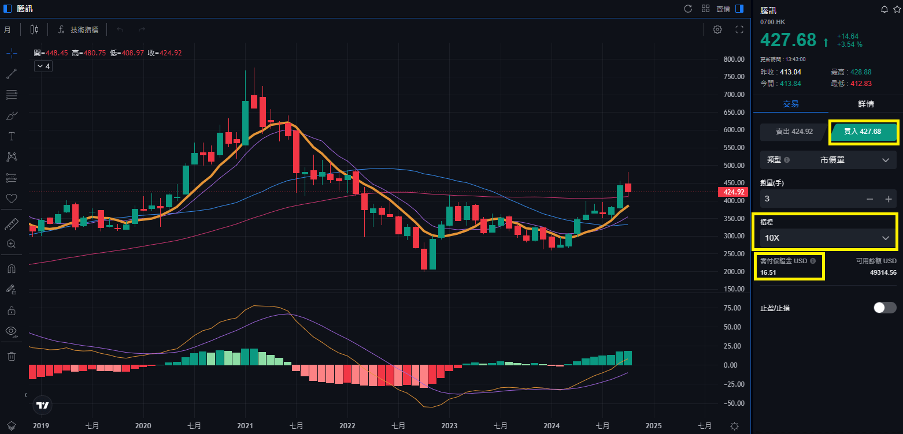The height and width of the screenshot is (434, 903).
Task: Click the 今開 value 413.84
Action: pyautogui.click(x=790, y=84)
